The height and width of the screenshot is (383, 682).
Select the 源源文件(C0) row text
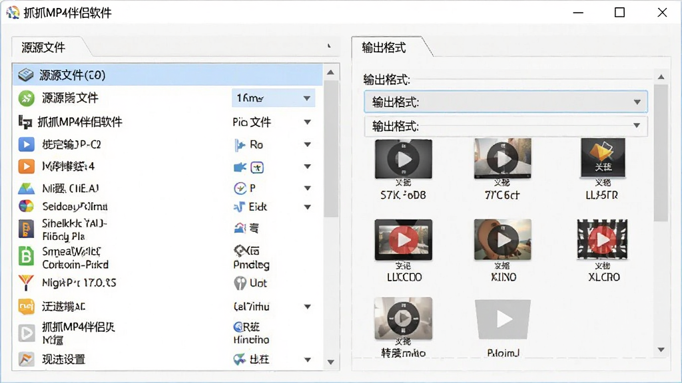tap(73, 75)
